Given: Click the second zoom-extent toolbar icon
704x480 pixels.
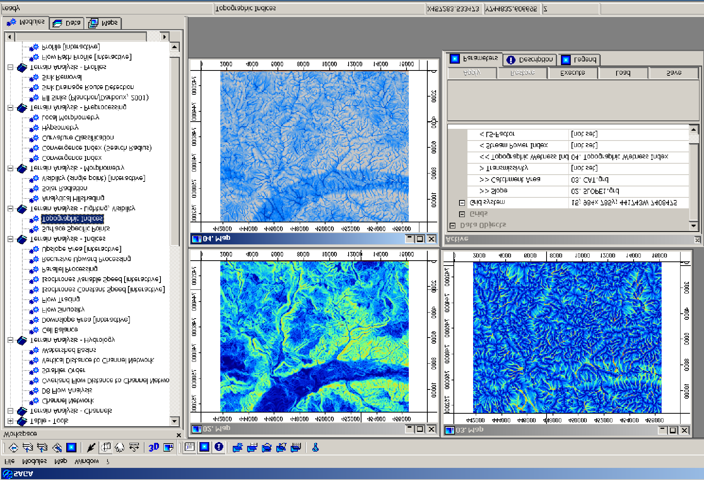Looking at the screenshot, I should (28, 448).
